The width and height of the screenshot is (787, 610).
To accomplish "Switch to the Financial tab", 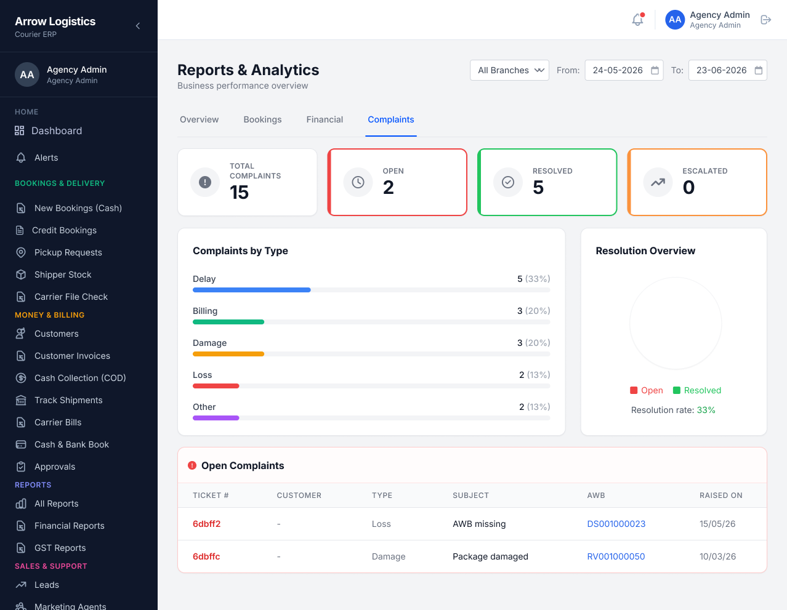I will [325, 119].
